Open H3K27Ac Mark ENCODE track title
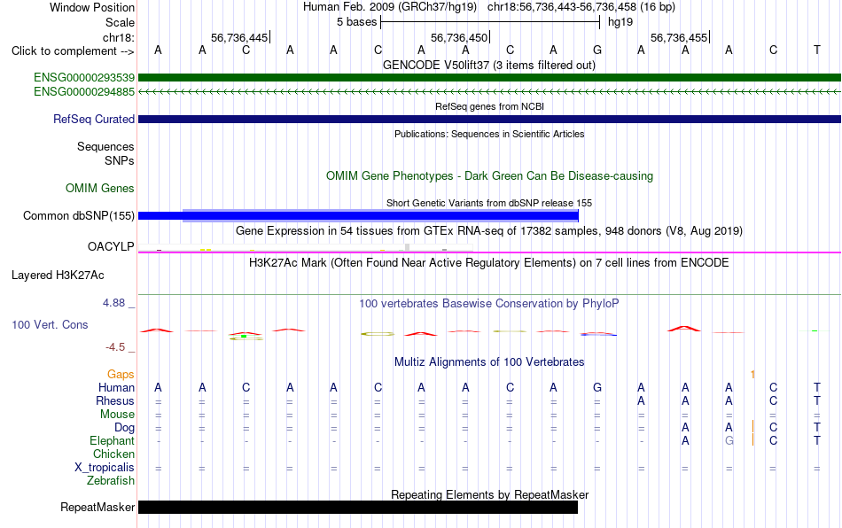 tap(489, 263)
